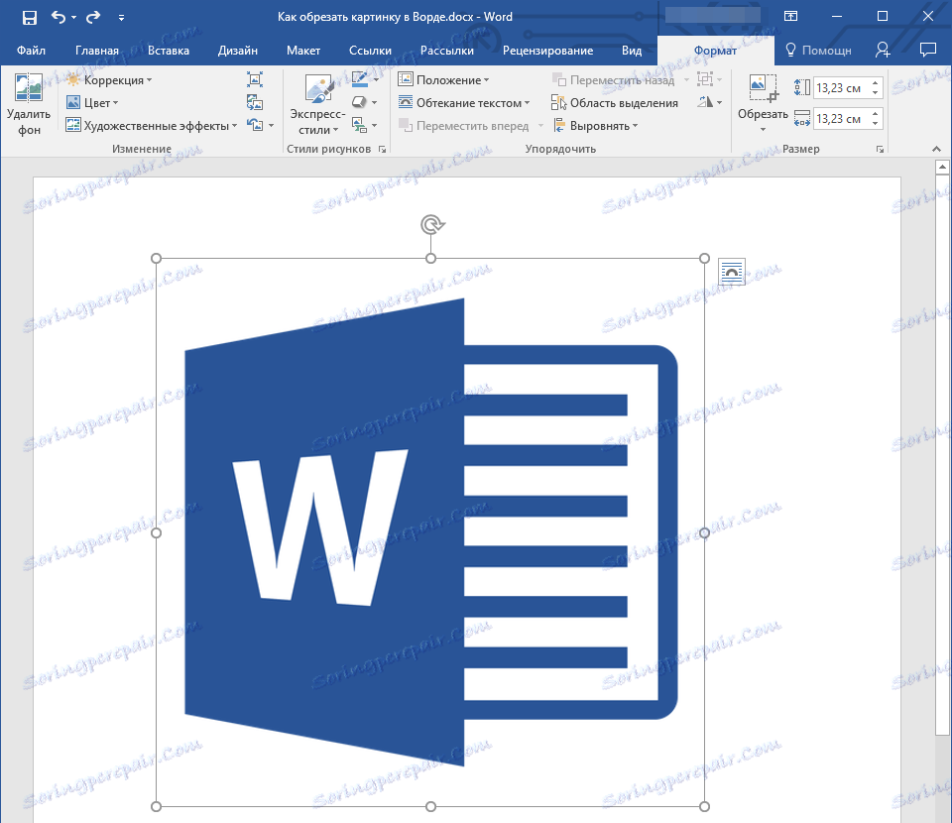This screenshot has width=952, height=823.
Task: Select the Word logo picture
Action: [430, 532]
